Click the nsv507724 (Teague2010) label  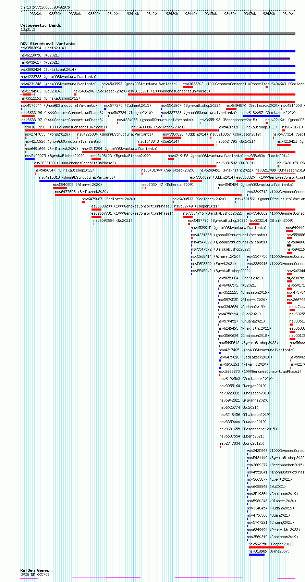click(x=130, y=113)
